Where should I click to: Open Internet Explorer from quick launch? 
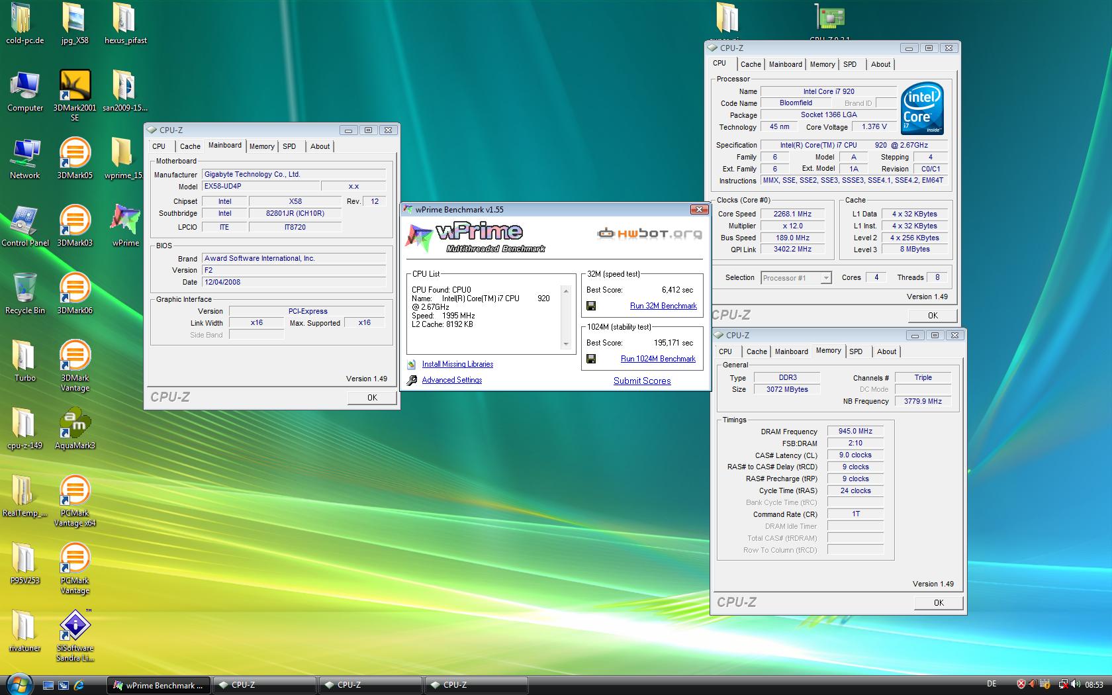tap(79, 685)
